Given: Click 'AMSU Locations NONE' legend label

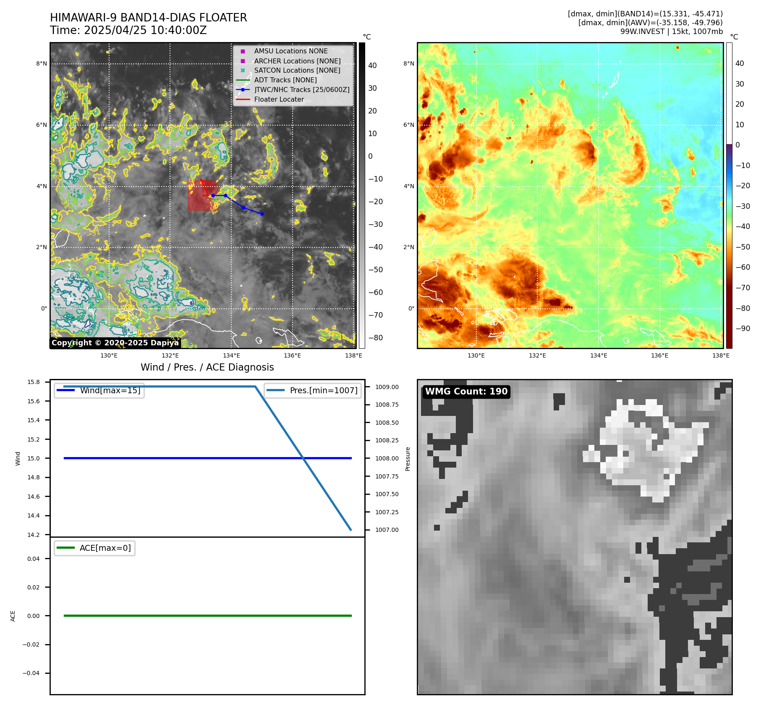Looking at the screenshot, I should tap(291, 51).
